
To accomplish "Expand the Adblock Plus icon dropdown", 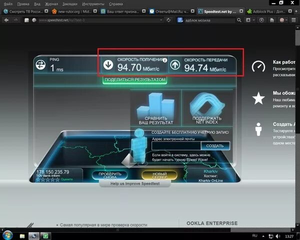I will pos(286,20).
